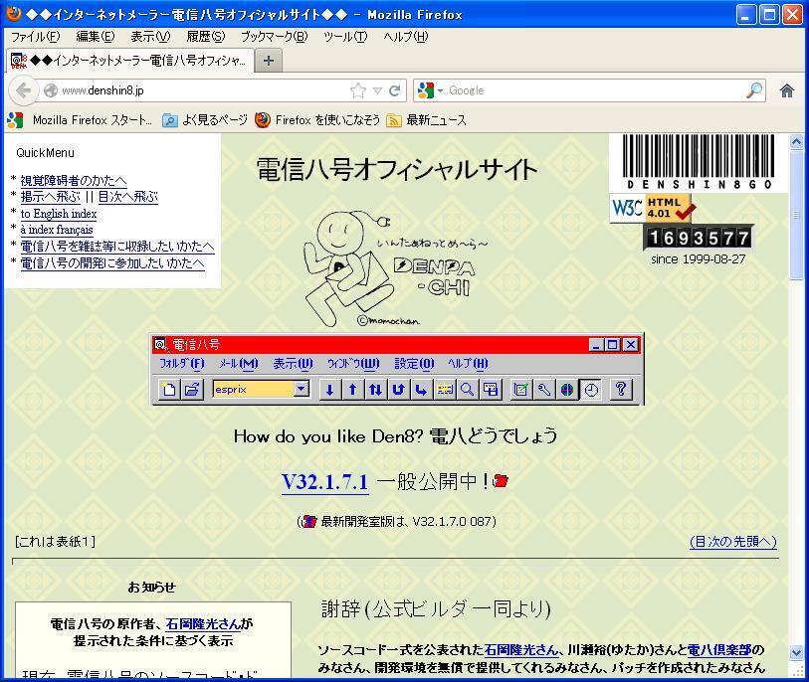The image size is (809, 682).
Task: Open the 履歴(S) menu
Action: (x=205, y=37)
